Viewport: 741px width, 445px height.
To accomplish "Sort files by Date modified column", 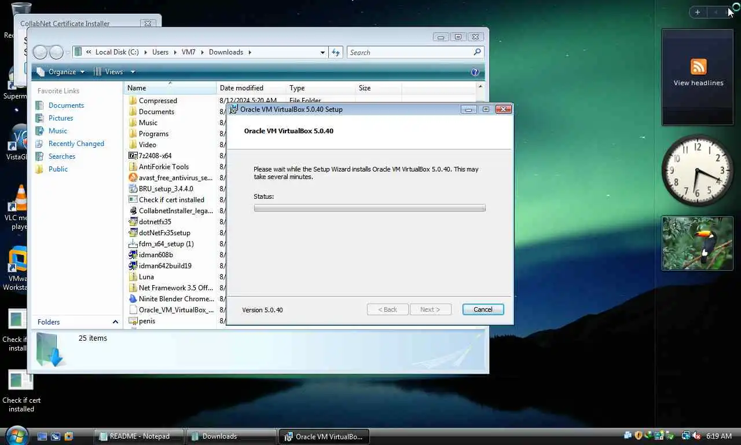I will (251, 88).
